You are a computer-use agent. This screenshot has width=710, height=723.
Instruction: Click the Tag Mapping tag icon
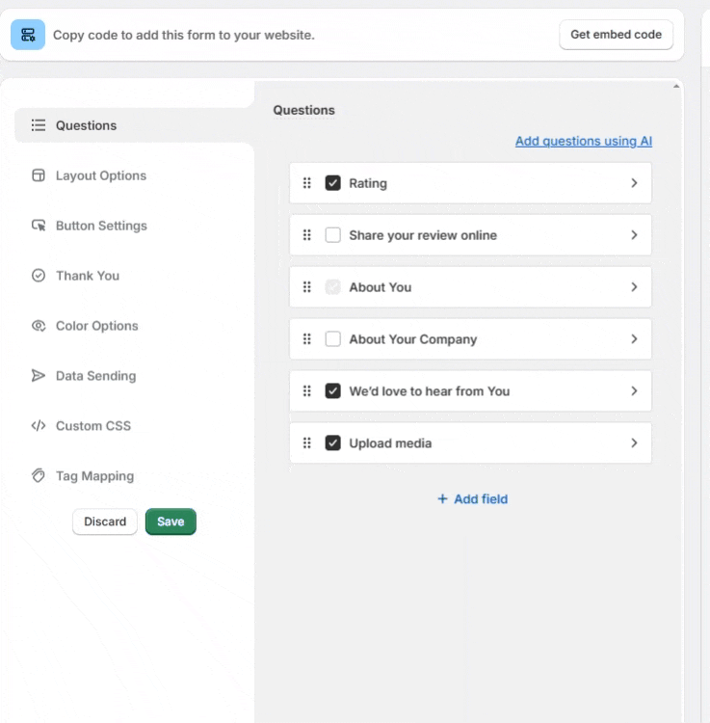[39, 476]
